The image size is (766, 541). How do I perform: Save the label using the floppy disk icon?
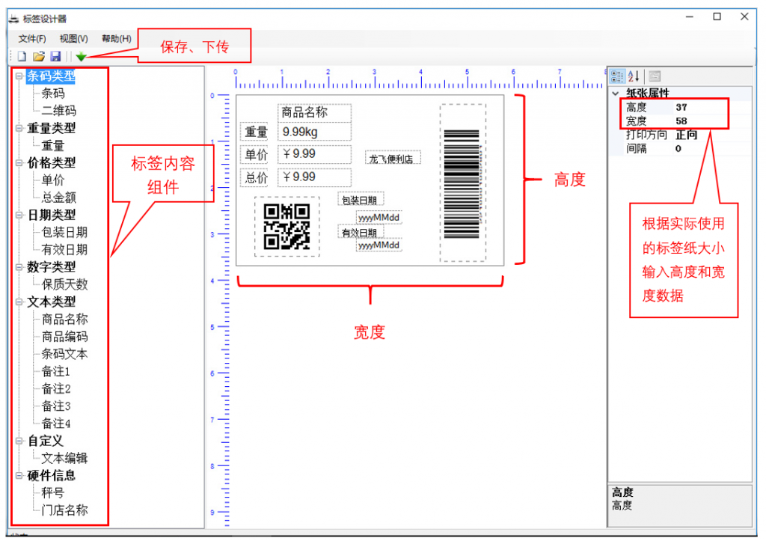pyautogui.click(x=56, y=55)
